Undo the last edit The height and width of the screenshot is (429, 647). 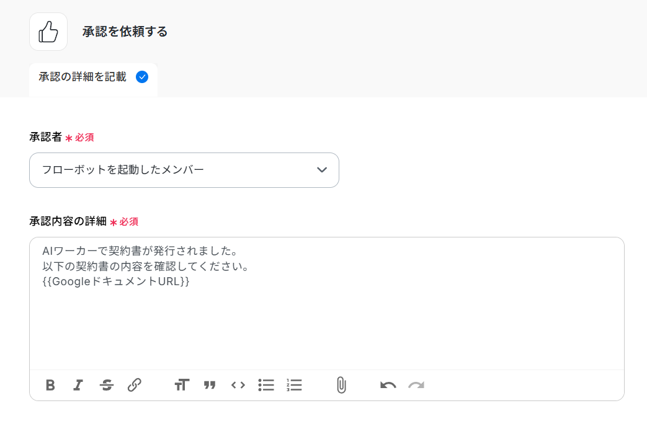(388, 385)
